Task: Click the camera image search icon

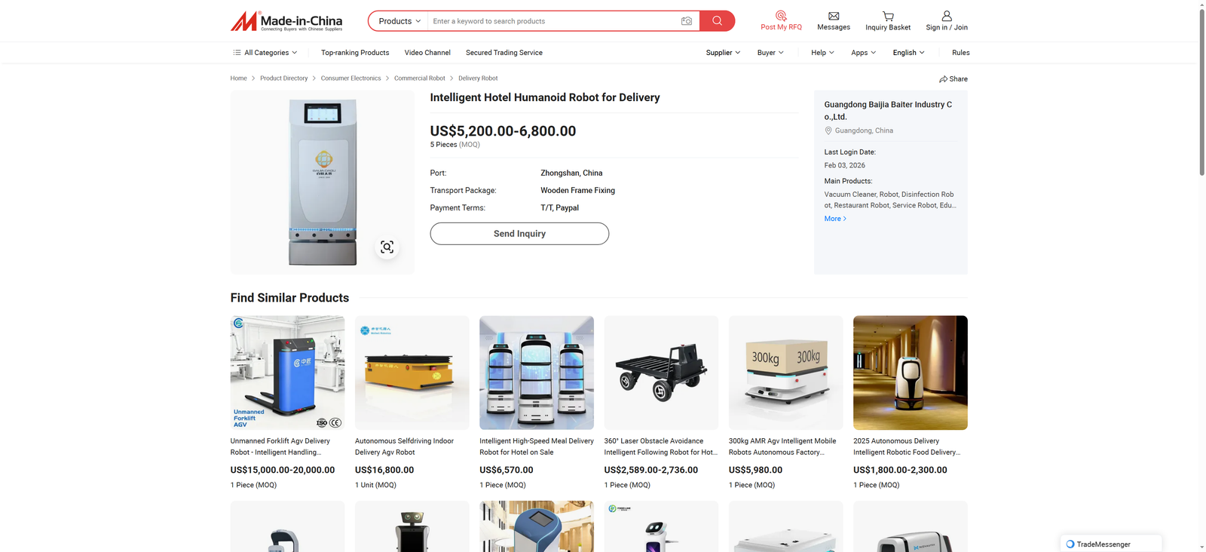Action: tap(686, 21)
